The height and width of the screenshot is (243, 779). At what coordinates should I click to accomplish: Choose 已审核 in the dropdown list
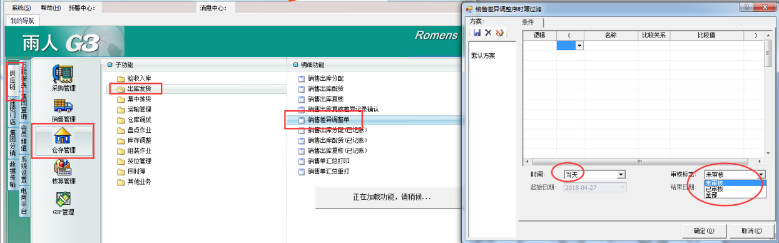(735, 189)
